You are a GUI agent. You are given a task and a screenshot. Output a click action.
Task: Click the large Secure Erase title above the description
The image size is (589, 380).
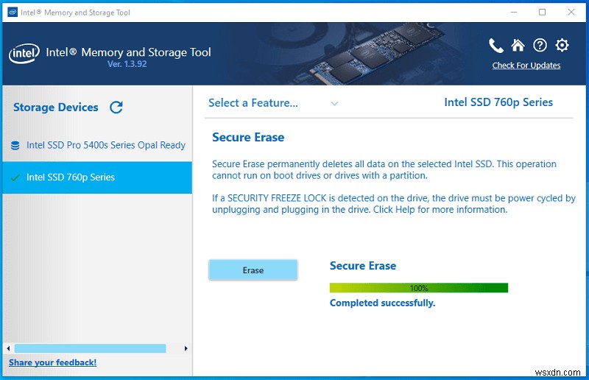coord(248,137)
